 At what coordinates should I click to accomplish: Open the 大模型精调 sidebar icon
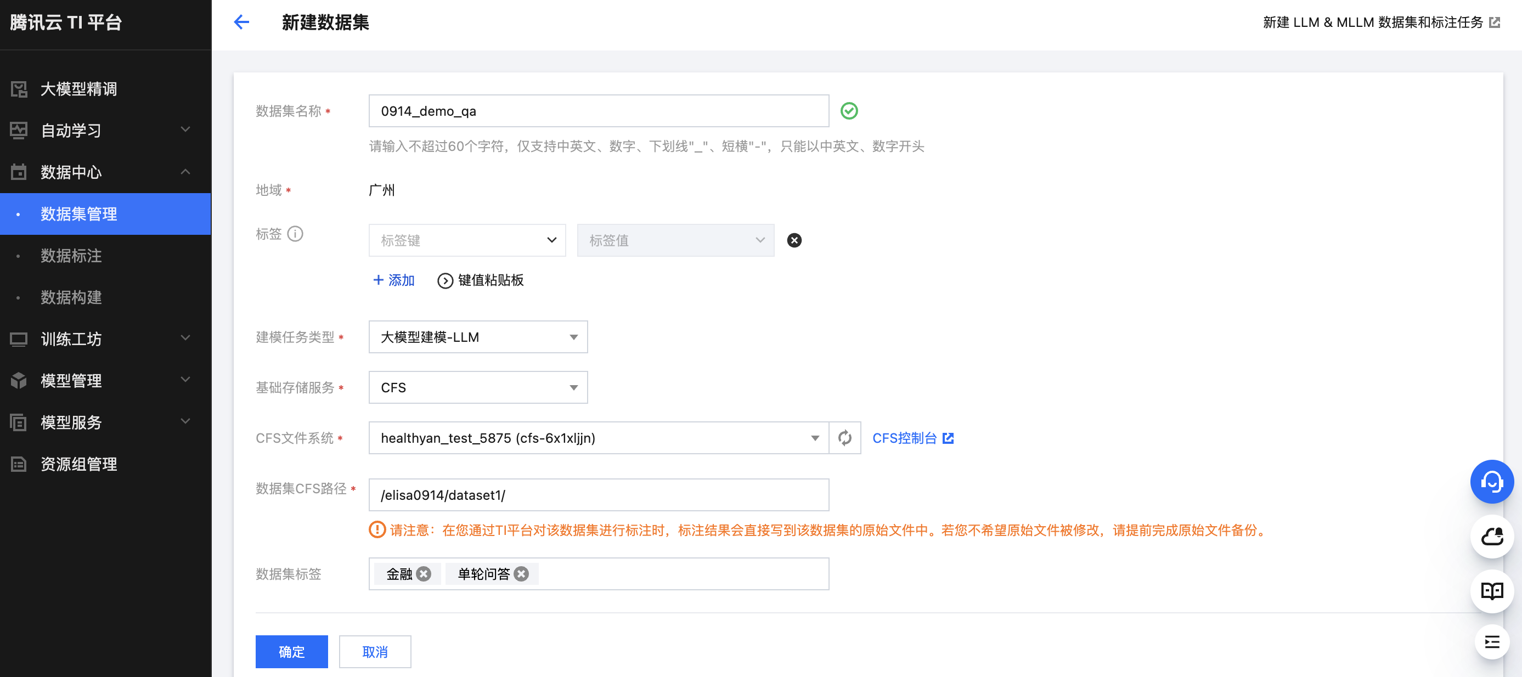click(19, 89)
